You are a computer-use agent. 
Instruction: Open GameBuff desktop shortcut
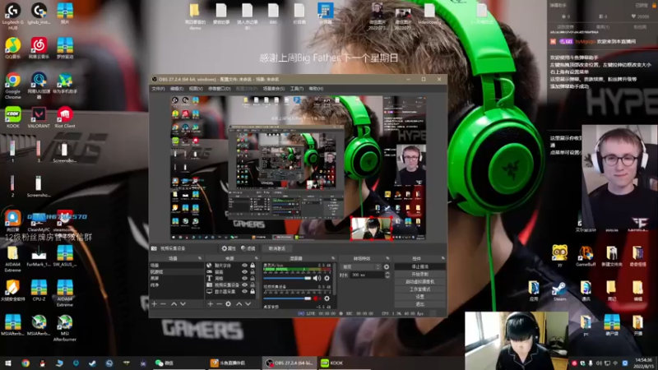tap(586, 257)
